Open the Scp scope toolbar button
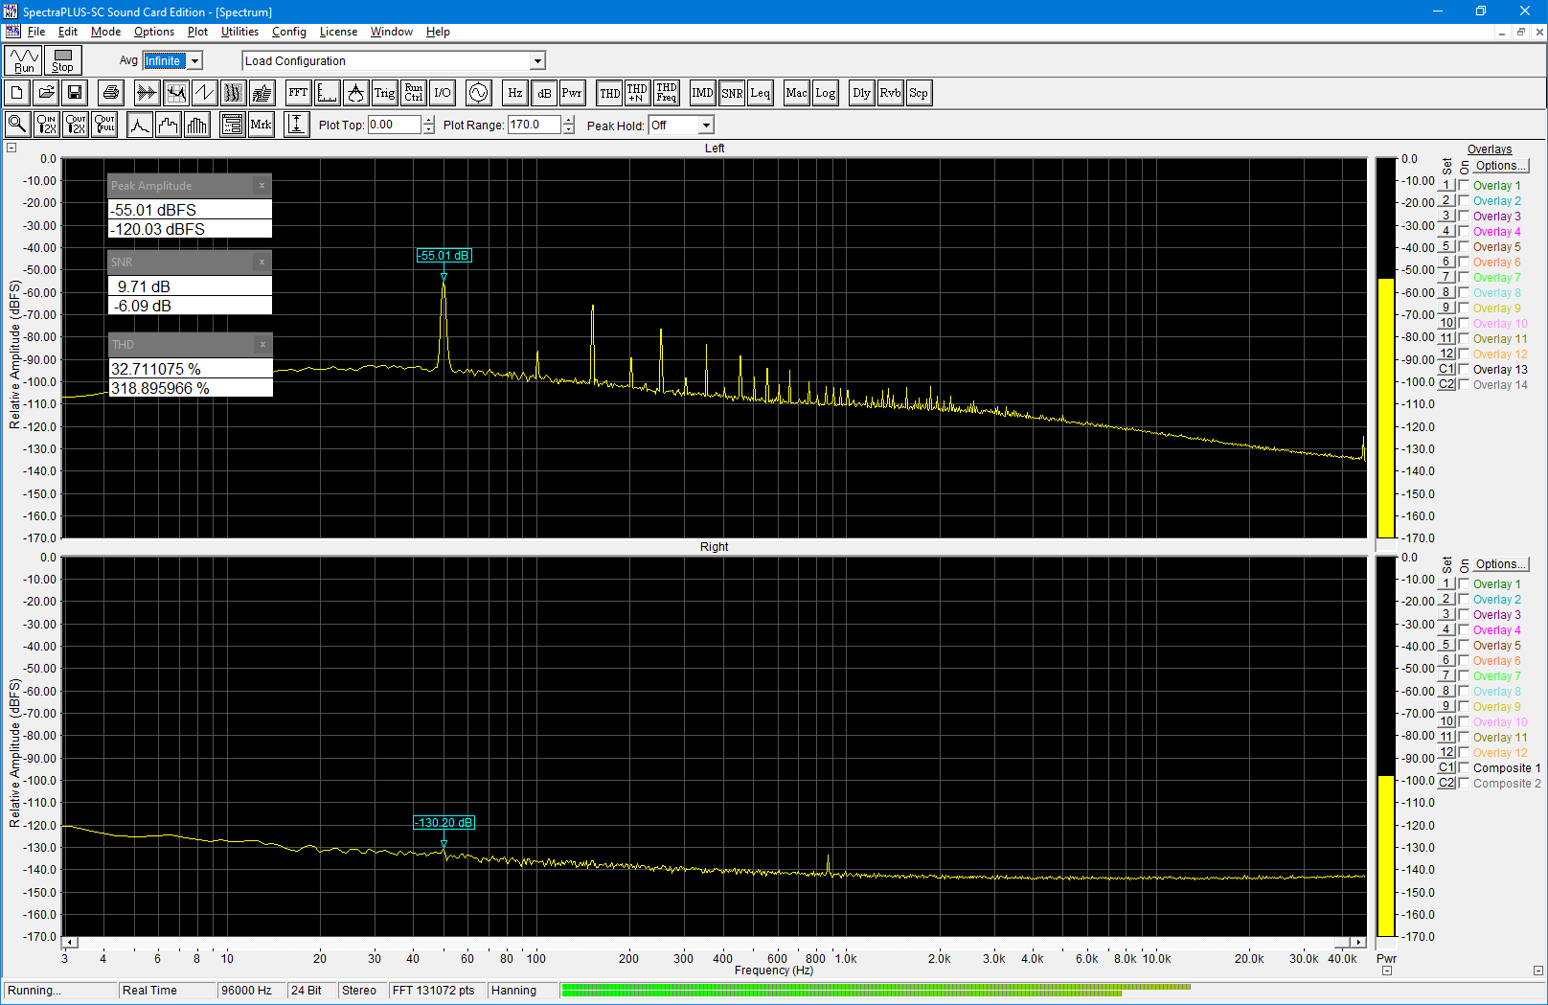The image size is (1548, 1005). click(x=919, y=93)
